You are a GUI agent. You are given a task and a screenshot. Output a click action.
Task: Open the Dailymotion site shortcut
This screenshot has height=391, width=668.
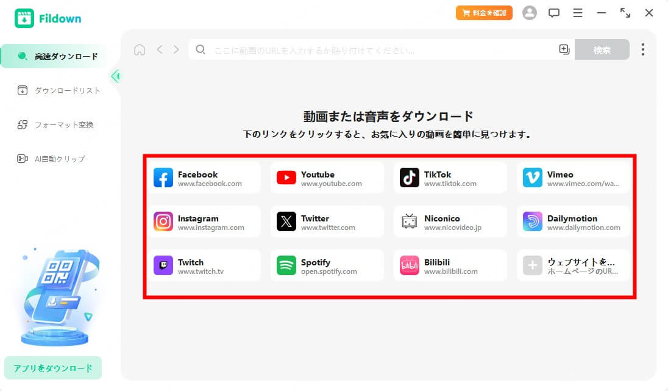[x=574, y=222]
